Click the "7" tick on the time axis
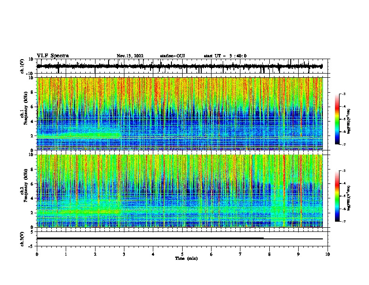Viewport: 369px width, 285px height. (240, 254)
